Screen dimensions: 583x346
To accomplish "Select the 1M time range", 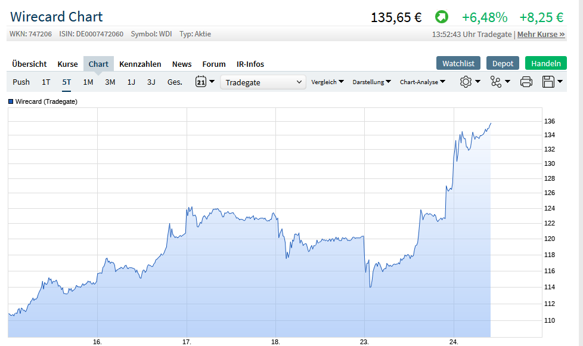I will pos(88,82).
